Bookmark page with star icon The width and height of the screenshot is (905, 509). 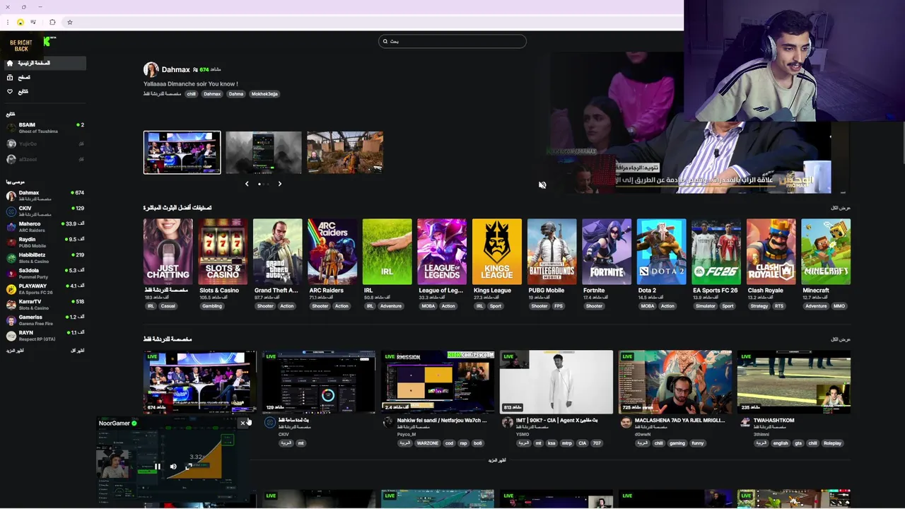70,22
